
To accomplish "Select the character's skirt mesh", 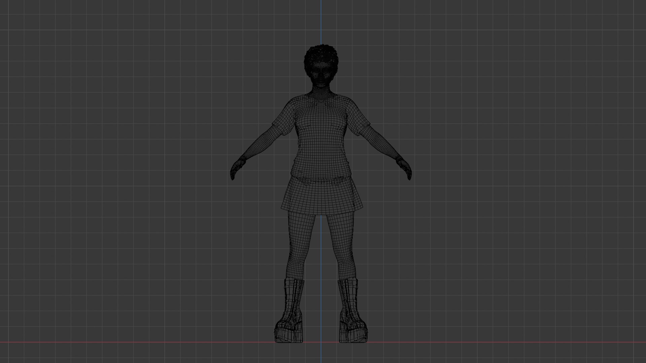I will (x=322, y=196).
